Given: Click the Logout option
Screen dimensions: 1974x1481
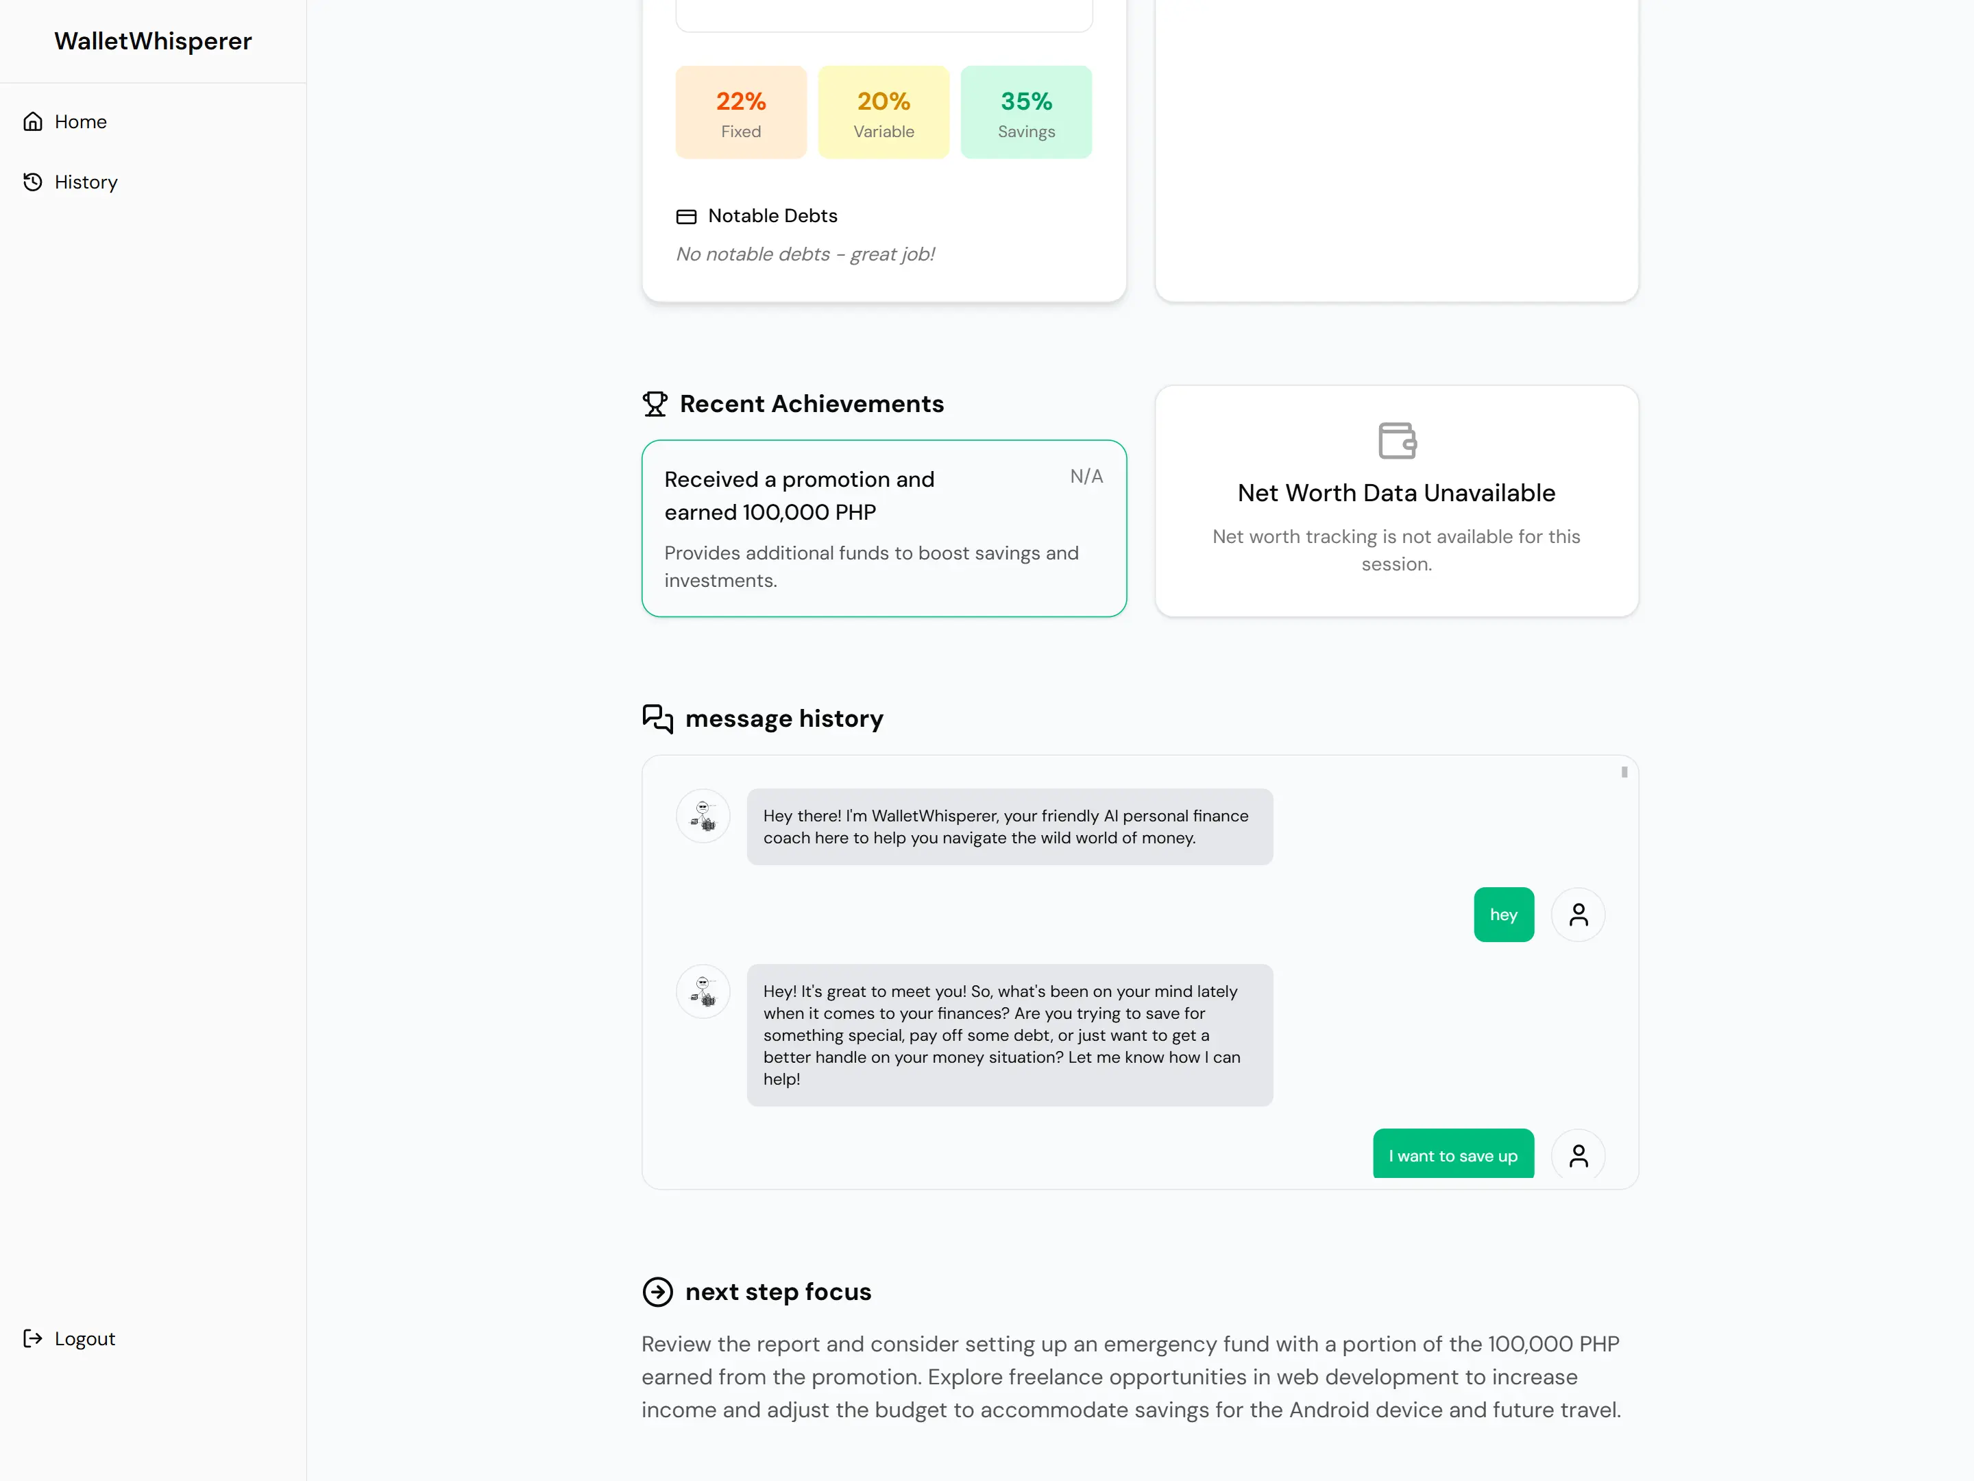Looking at the screenshot, I should (x=84, y=1338).
